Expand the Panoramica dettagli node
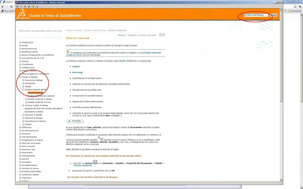303x189 pixels. coord(23,80)
